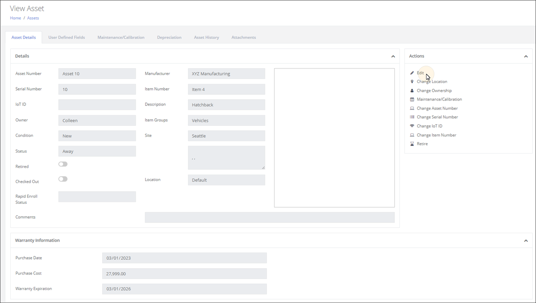Screen dimensions: 536x303
Task: Open the Attachments tab
Action: (x=243, y=38)
